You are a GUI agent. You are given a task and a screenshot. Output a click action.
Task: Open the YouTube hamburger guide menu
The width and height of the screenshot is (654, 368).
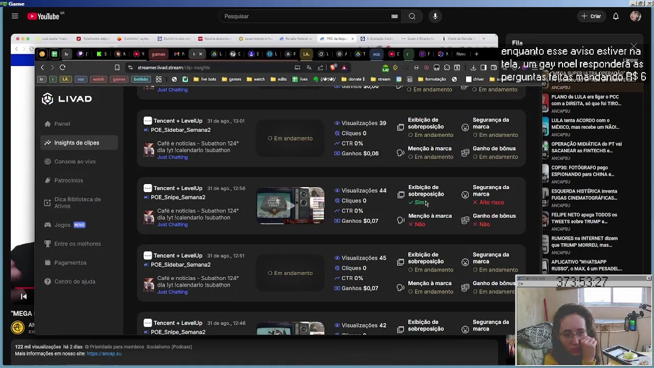point(15,16)
